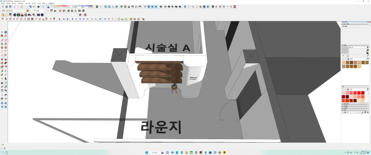Select the Protractor tool
This screenshot has width=371, height=155.
pyautogui.click(x=2, y=75)
